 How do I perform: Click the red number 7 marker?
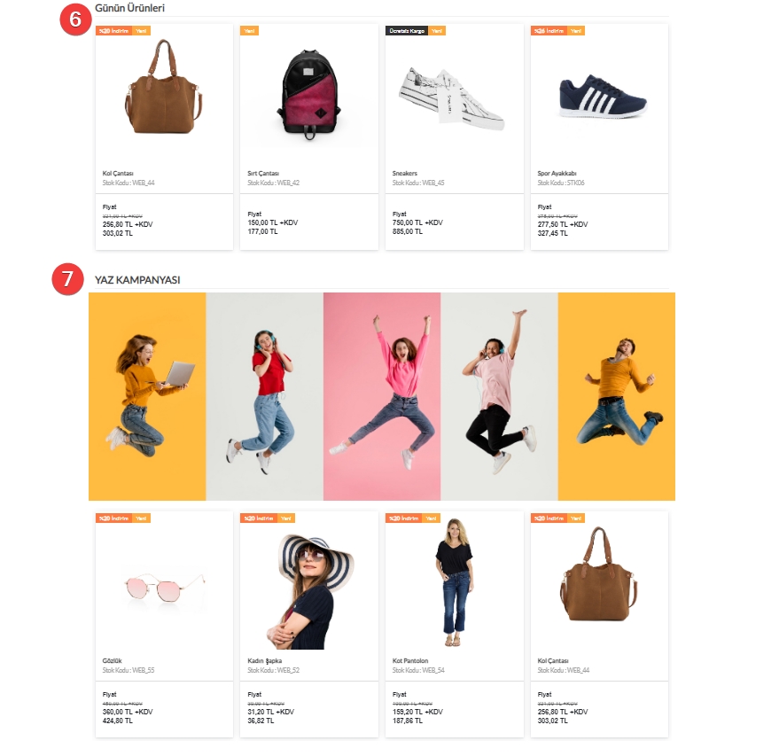pos(67,279)
